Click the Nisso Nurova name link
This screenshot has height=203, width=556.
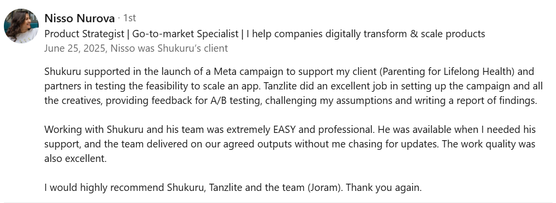(x=79, y=18)
